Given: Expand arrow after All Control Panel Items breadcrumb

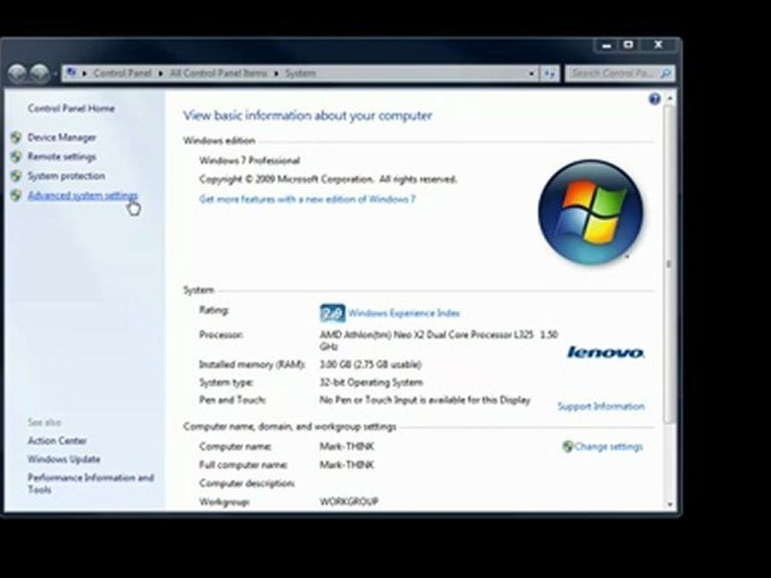Looking at the screenshot, I should click(x=276, y=74).
